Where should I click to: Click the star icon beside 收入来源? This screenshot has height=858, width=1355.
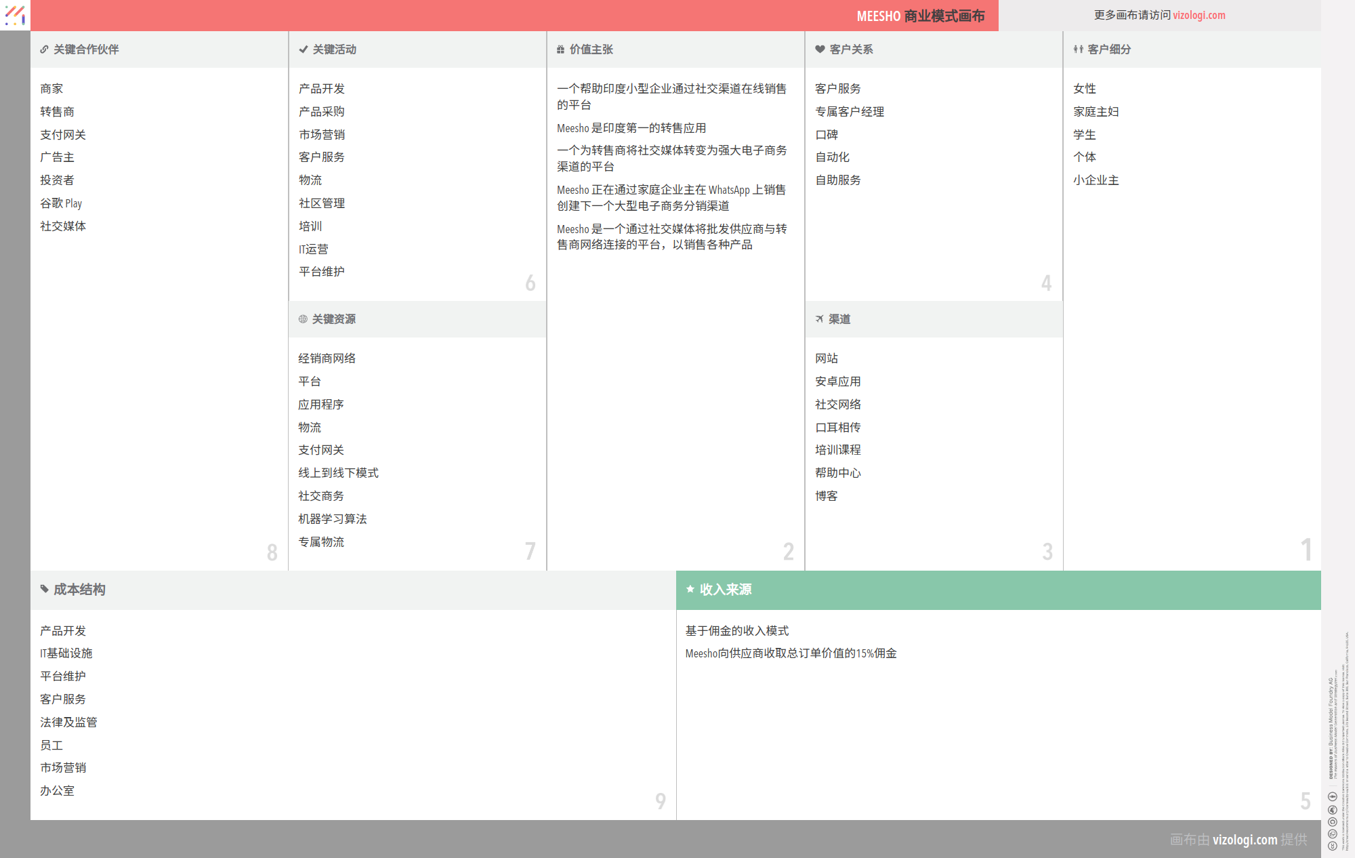[x=689, y=590]
